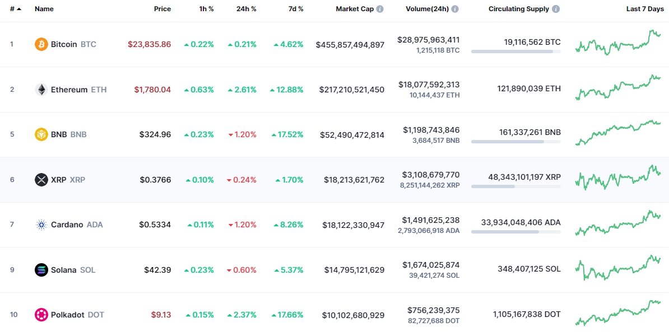Click BNB circulating supply progress bar

[516, 142]
